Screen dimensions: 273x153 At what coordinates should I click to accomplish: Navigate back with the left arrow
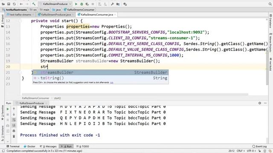pos(21,4)
